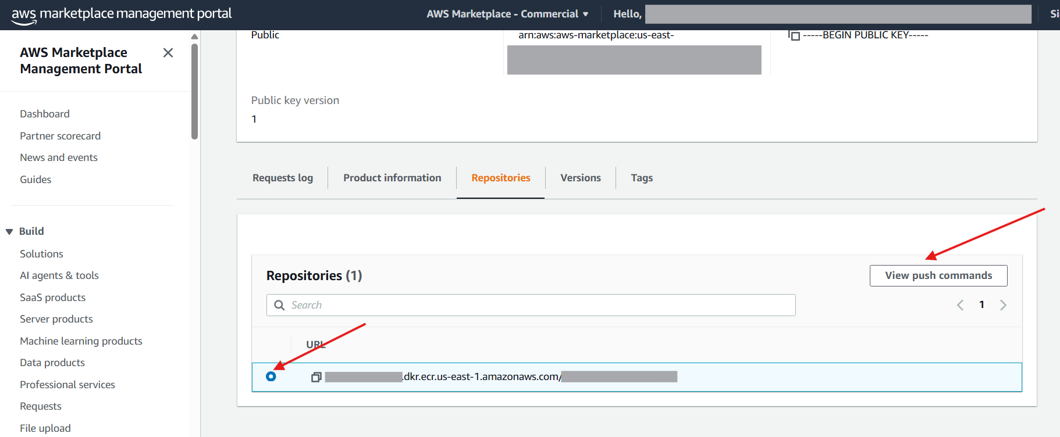Click page number 1 in pagination

(x=981, y=305)
